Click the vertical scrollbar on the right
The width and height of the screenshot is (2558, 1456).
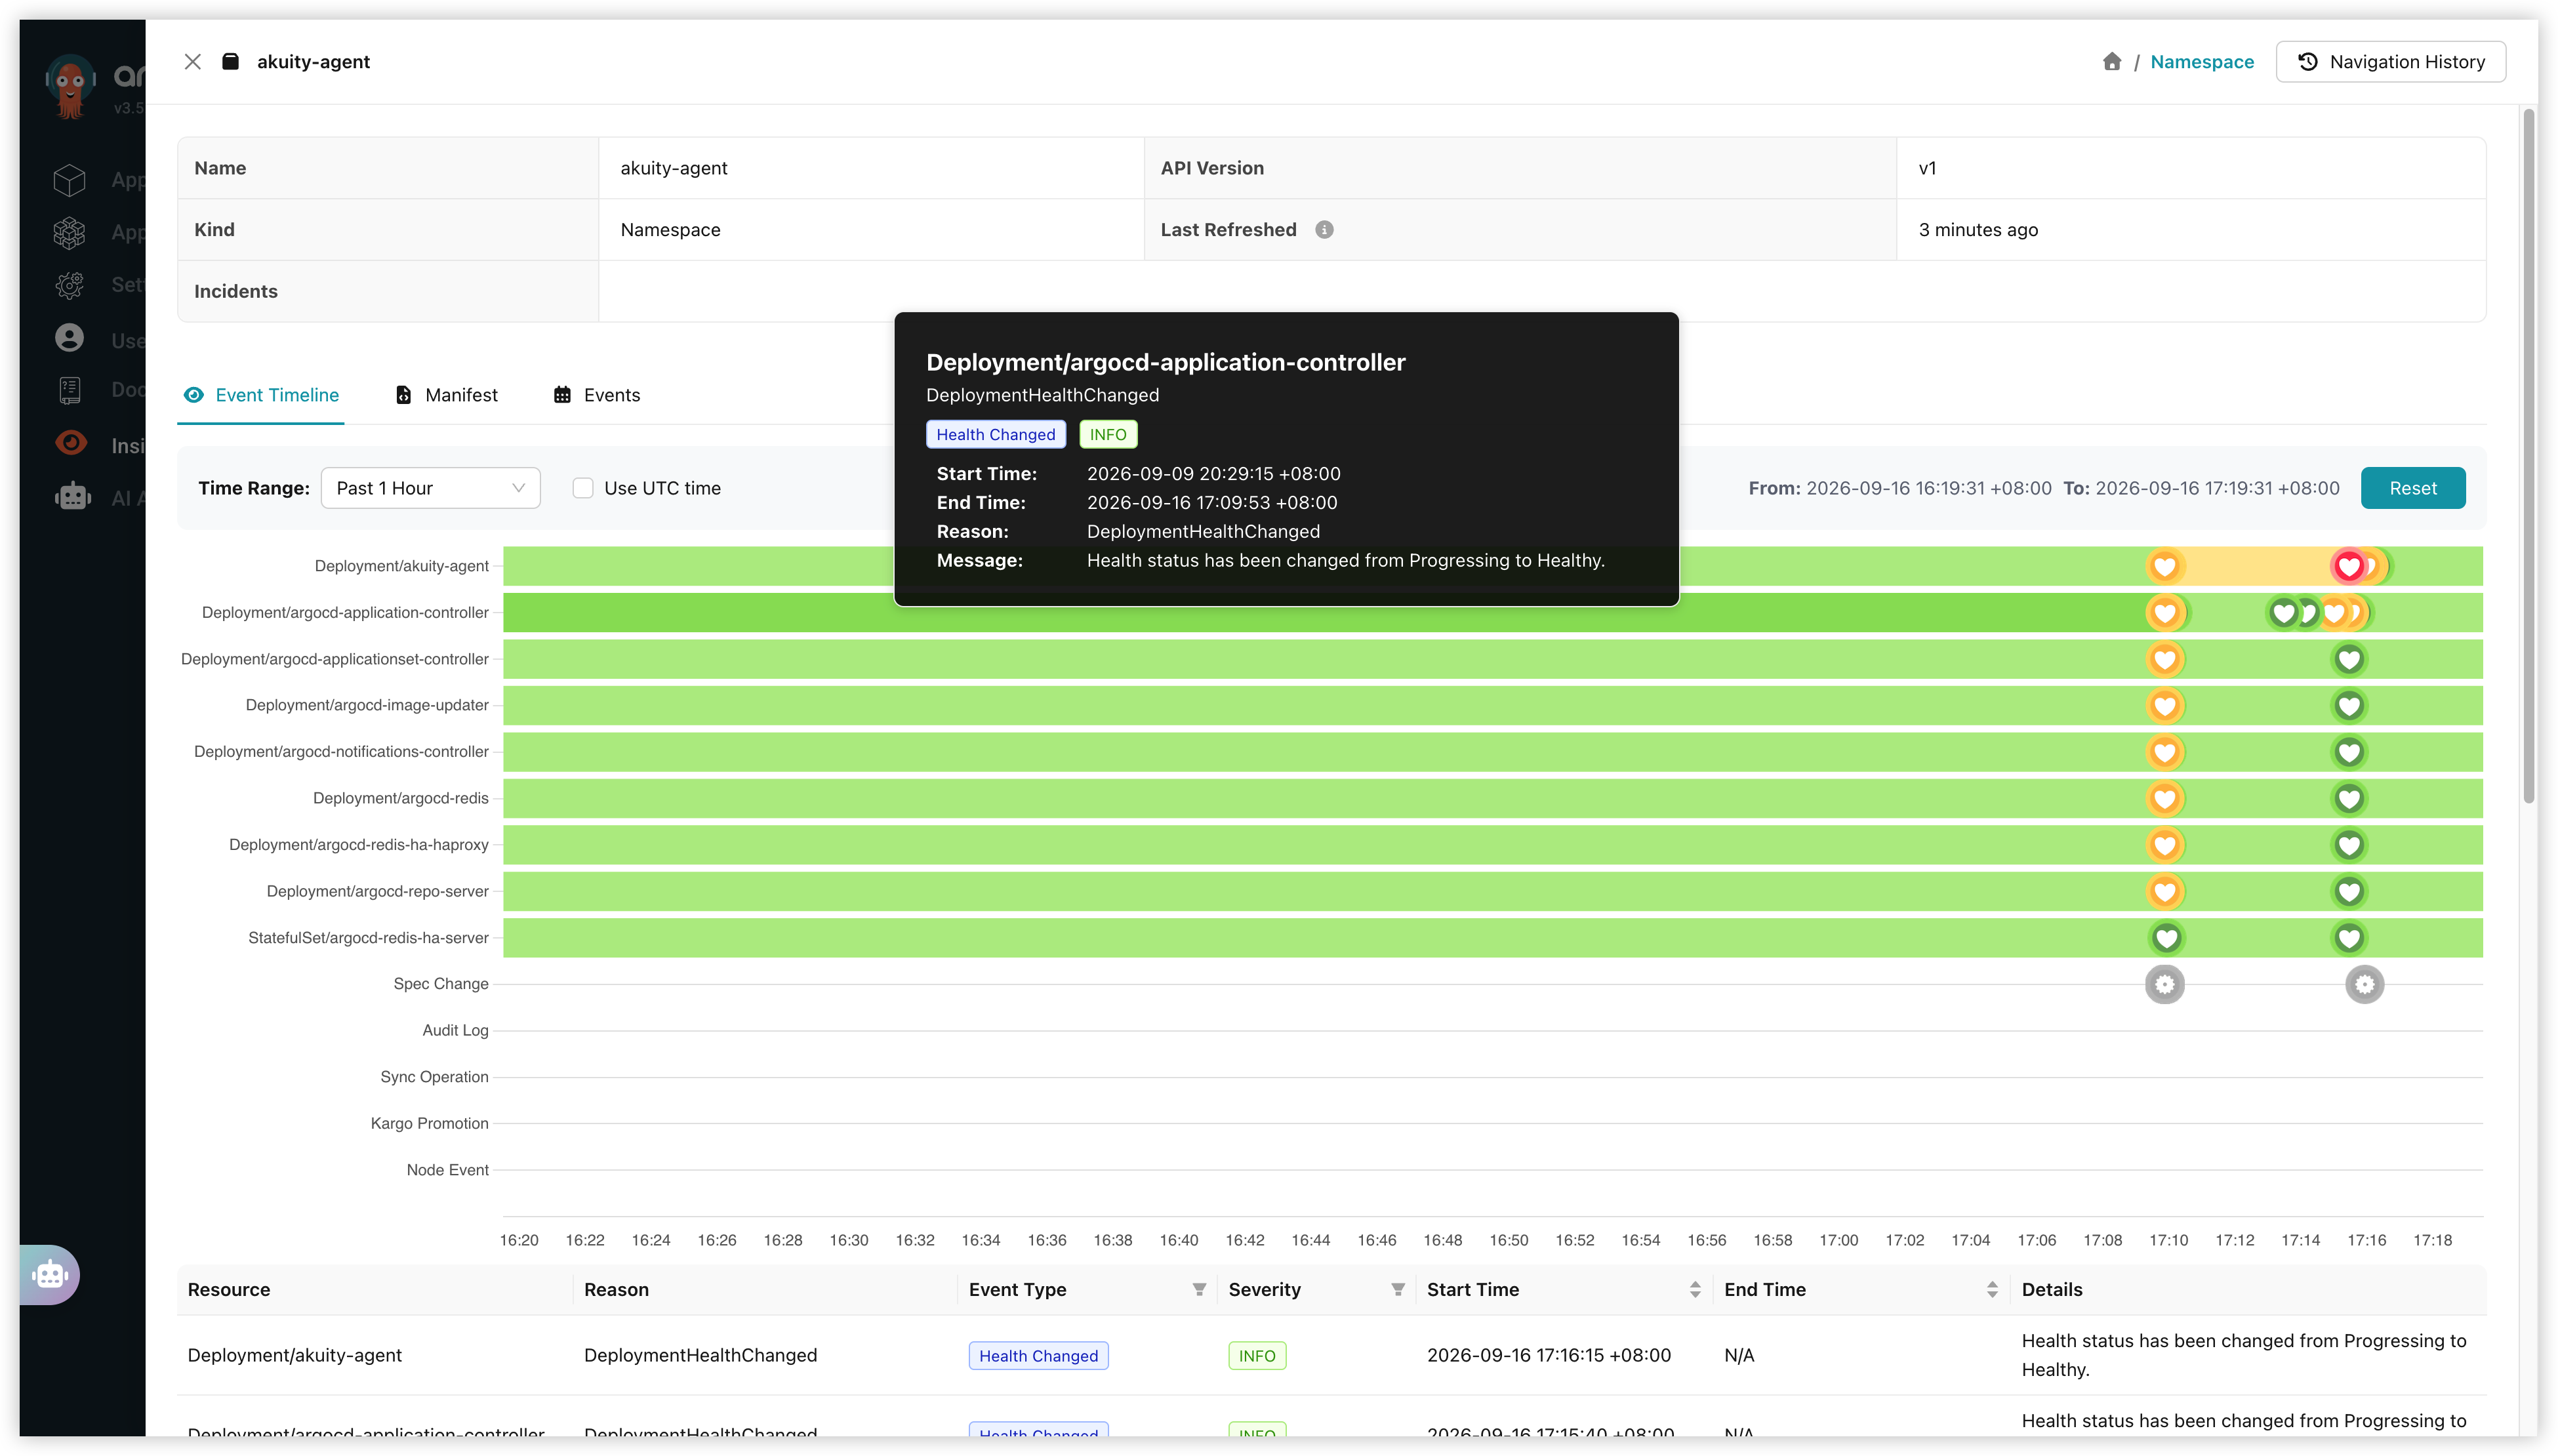pos(2528,455)
